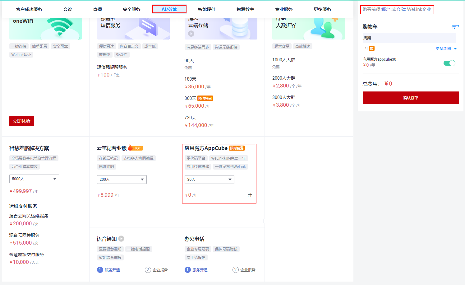This screenshot has width=465, height=285.
Task: Click the 智慧差旅解决方案 title
Action: pyautogui.click(x=29, y=148)
